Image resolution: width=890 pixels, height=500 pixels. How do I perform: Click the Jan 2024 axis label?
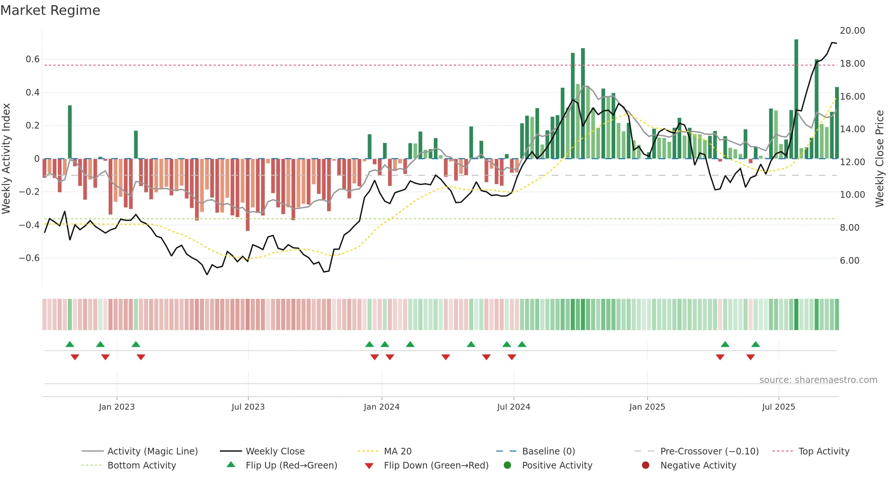pyautogui.click(x=382, y=407)
